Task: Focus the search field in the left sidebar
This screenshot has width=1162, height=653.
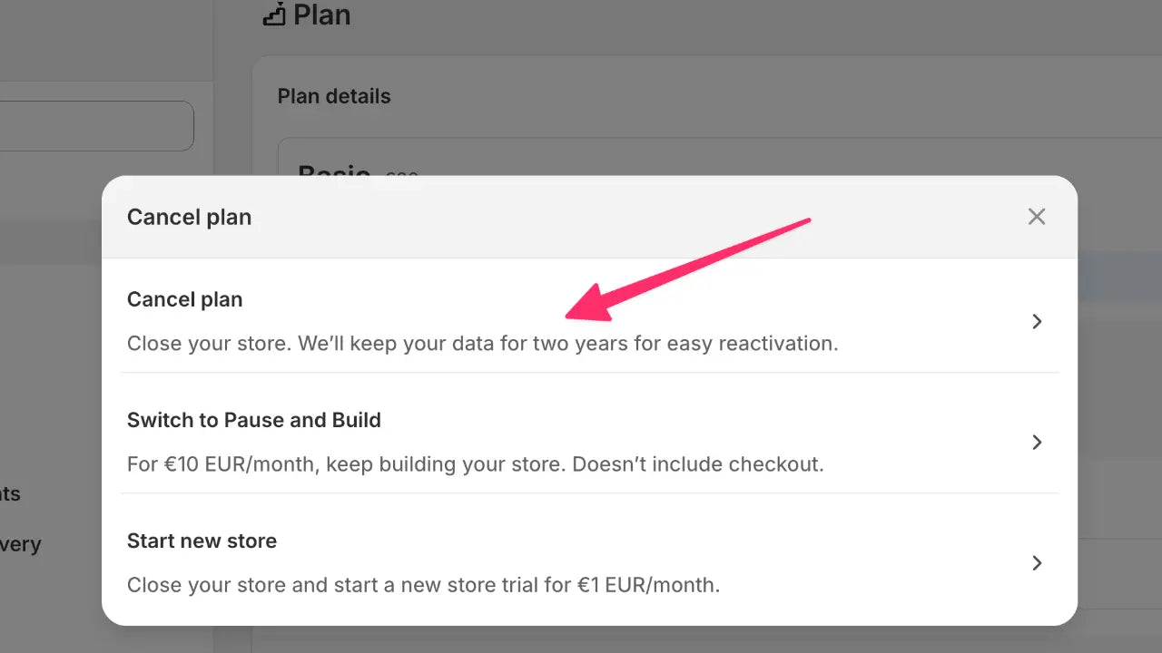Action: pyautogui.click(x=95, y=126)
